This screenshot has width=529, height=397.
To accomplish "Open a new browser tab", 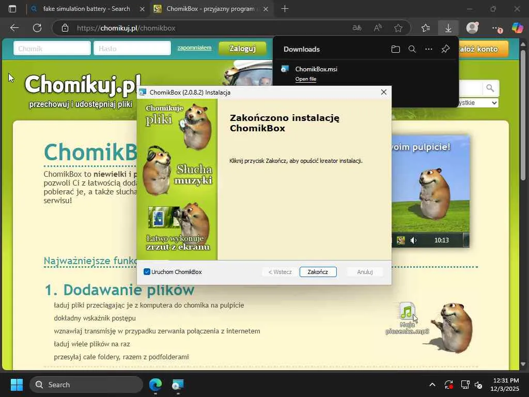I will pyautogui.click(x=285, y=9).
